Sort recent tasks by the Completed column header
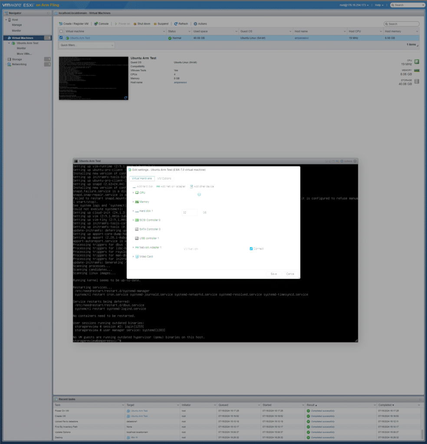427x444 pixels. tap(399, 405)
